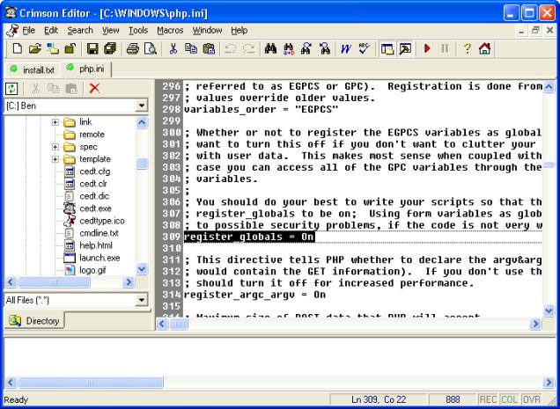The image size is (560, 409).
Task: Open Print Preview from the toolbar
Action: pyautogui.click(x=151, y=48)
